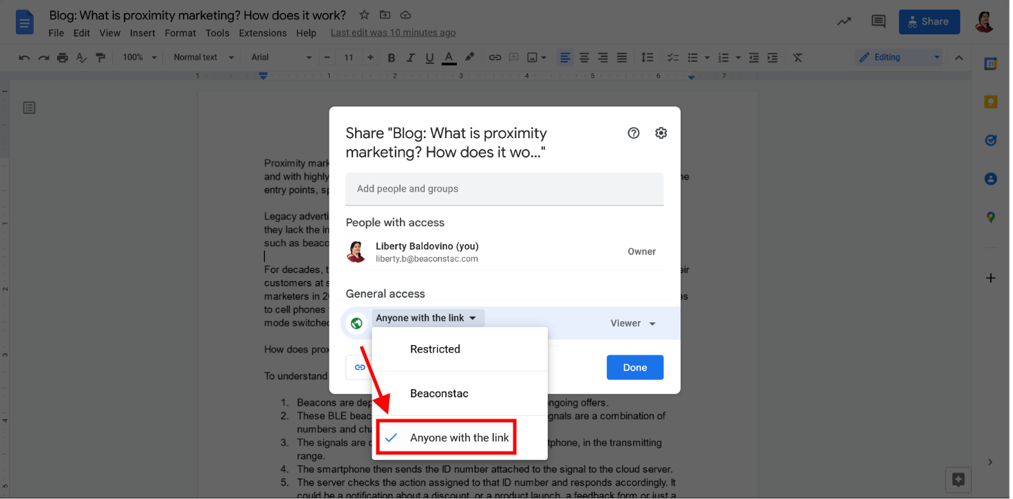Click Done in Share dialog

pyautogui.click(x=635, y=368)
